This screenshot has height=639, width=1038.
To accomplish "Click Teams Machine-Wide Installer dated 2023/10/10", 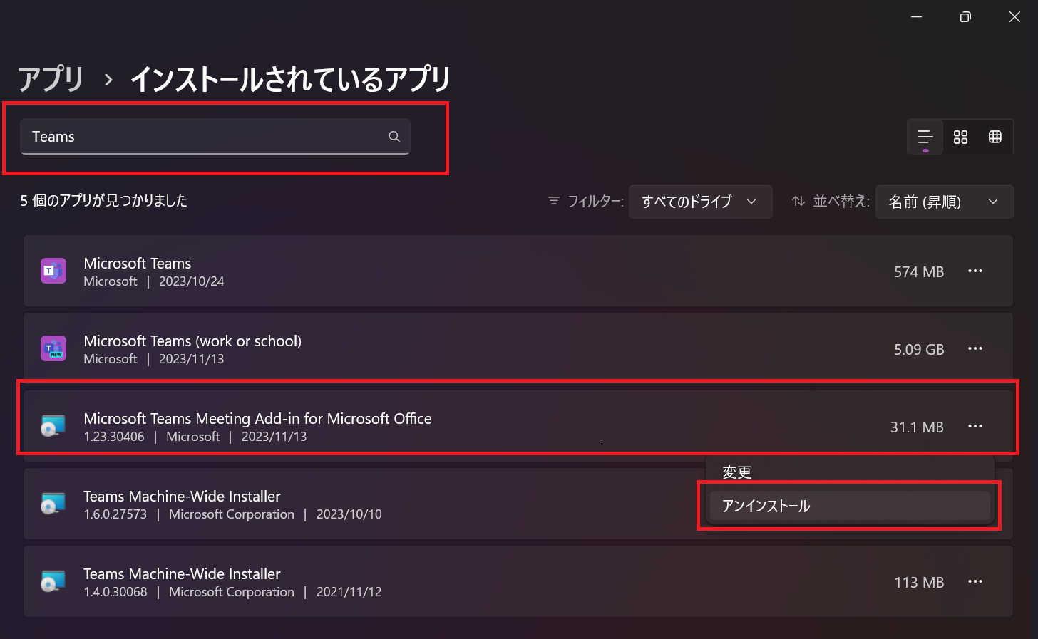I will pos(182,497).
